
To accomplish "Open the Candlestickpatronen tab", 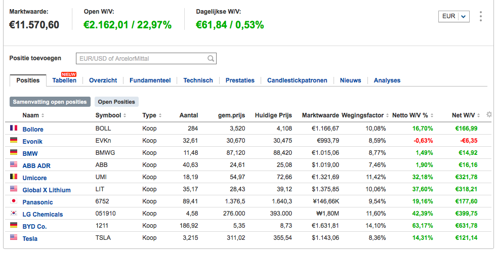I will (297, 80).
